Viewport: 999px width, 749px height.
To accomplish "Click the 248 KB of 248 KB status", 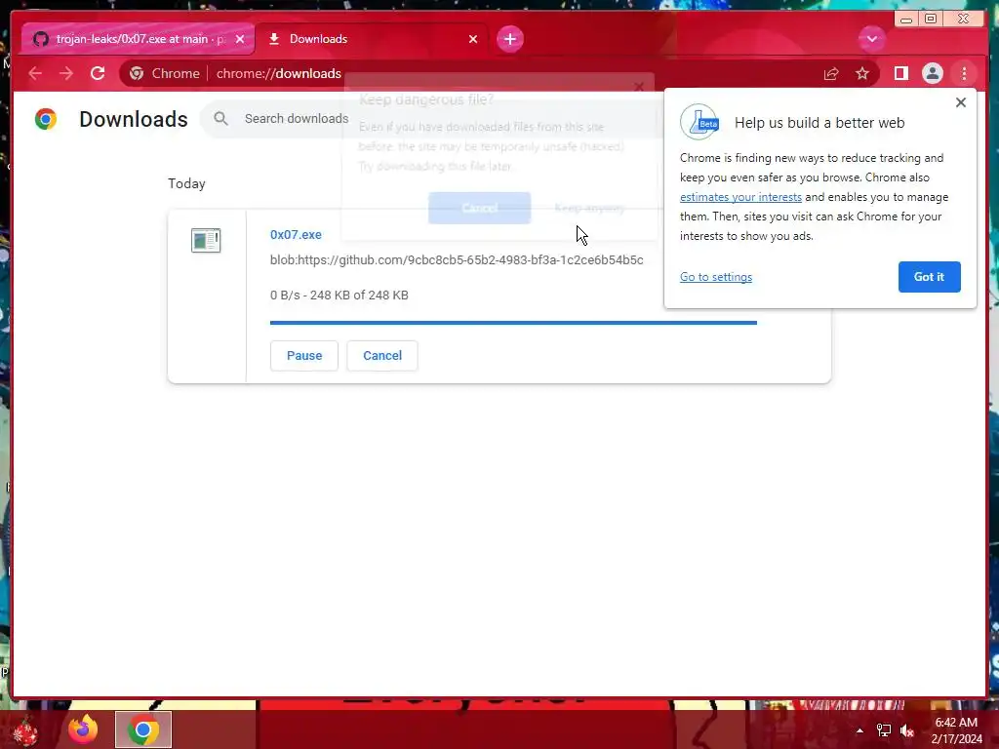I will [339, 295].
